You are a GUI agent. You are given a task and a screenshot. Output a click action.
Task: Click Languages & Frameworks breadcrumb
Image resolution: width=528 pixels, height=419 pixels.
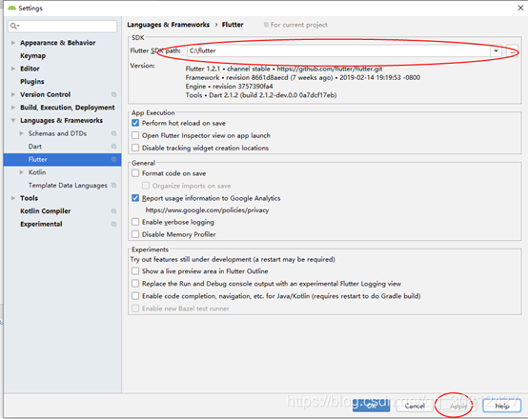168,25
